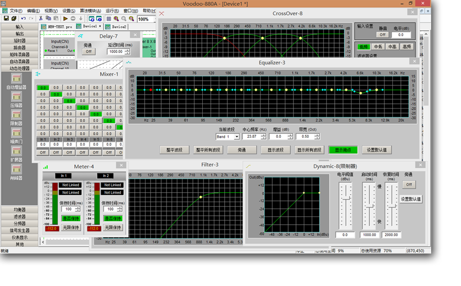Click the 恢复时间 release slider in Dynamic-8
Viewport: 461px width, 286px height.
(392, 206)
